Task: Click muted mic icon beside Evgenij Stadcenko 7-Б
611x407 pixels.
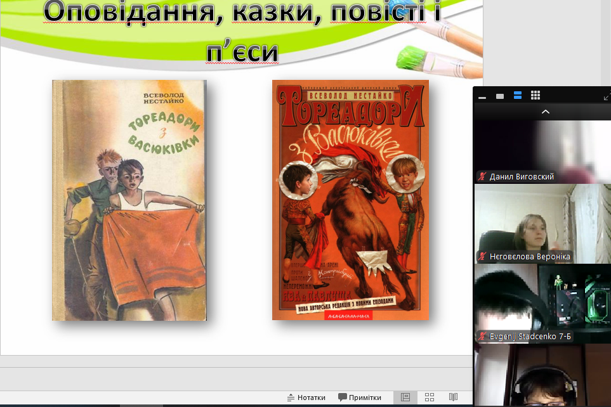Action: pyautogui.click(x=482, y=336)
